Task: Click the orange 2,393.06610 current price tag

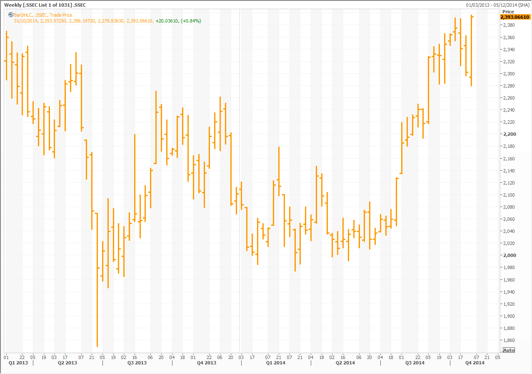Action: click(x=515, y=17)
